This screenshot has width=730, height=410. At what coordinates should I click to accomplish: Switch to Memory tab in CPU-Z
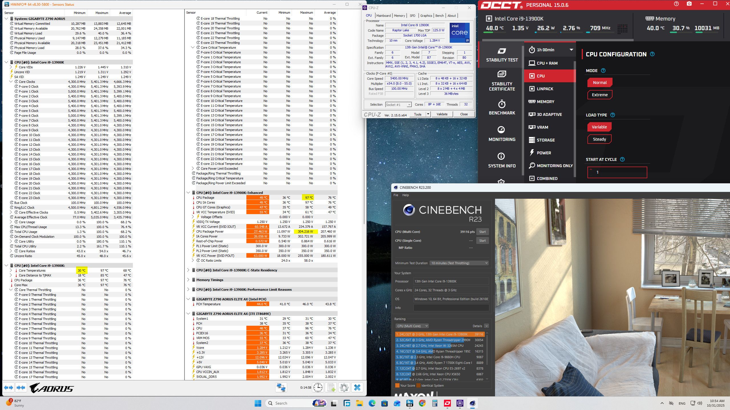point(399,16)
